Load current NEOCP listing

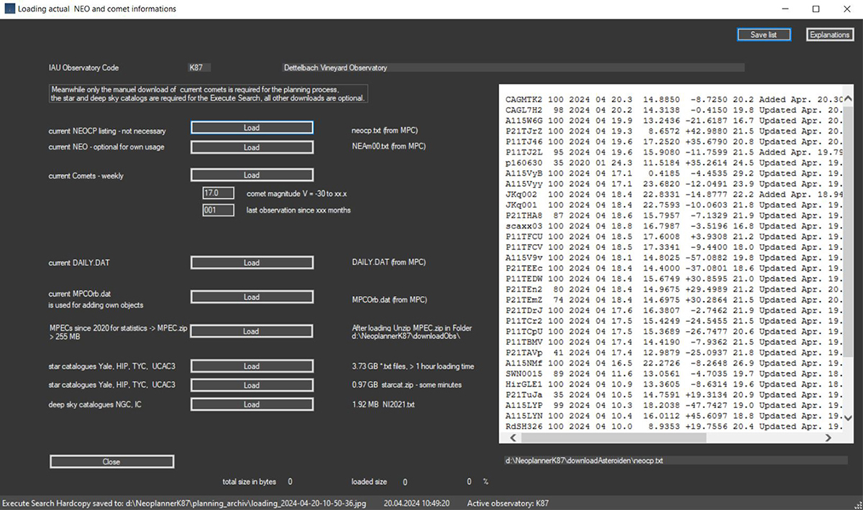tap(252, 128)
